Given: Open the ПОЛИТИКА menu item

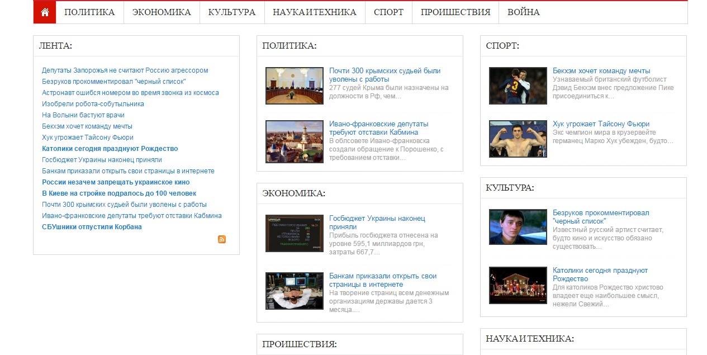Looking at the screenshot, I should (x=89, y=12).
